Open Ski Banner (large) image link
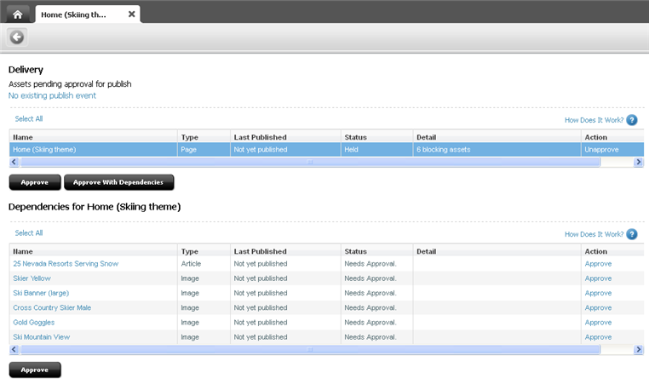The width and height of the screenshot is (649, 384). point(41,293)
